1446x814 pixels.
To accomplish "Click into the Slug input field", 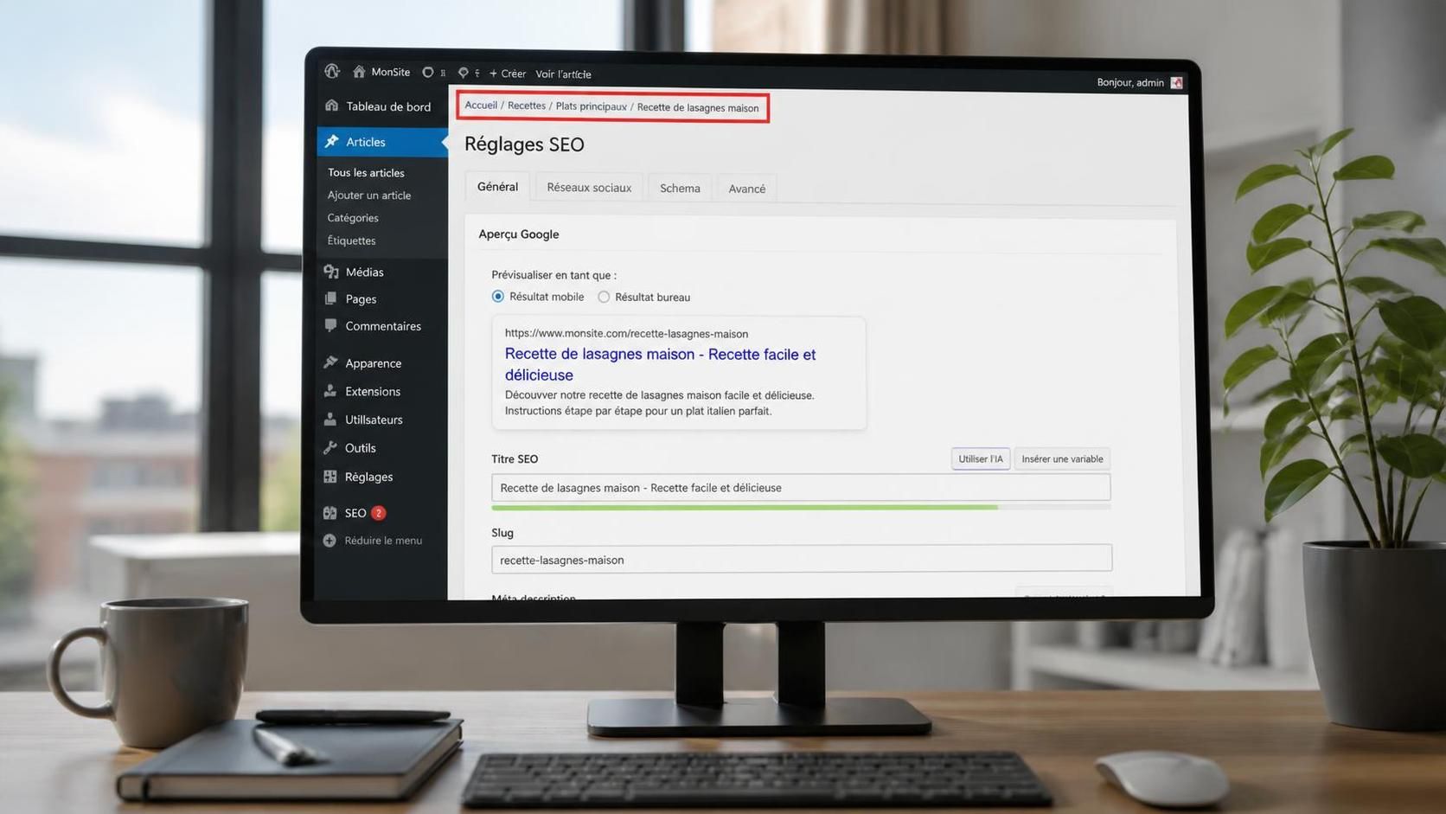I will pyautogui.click(x=802, y=559).
